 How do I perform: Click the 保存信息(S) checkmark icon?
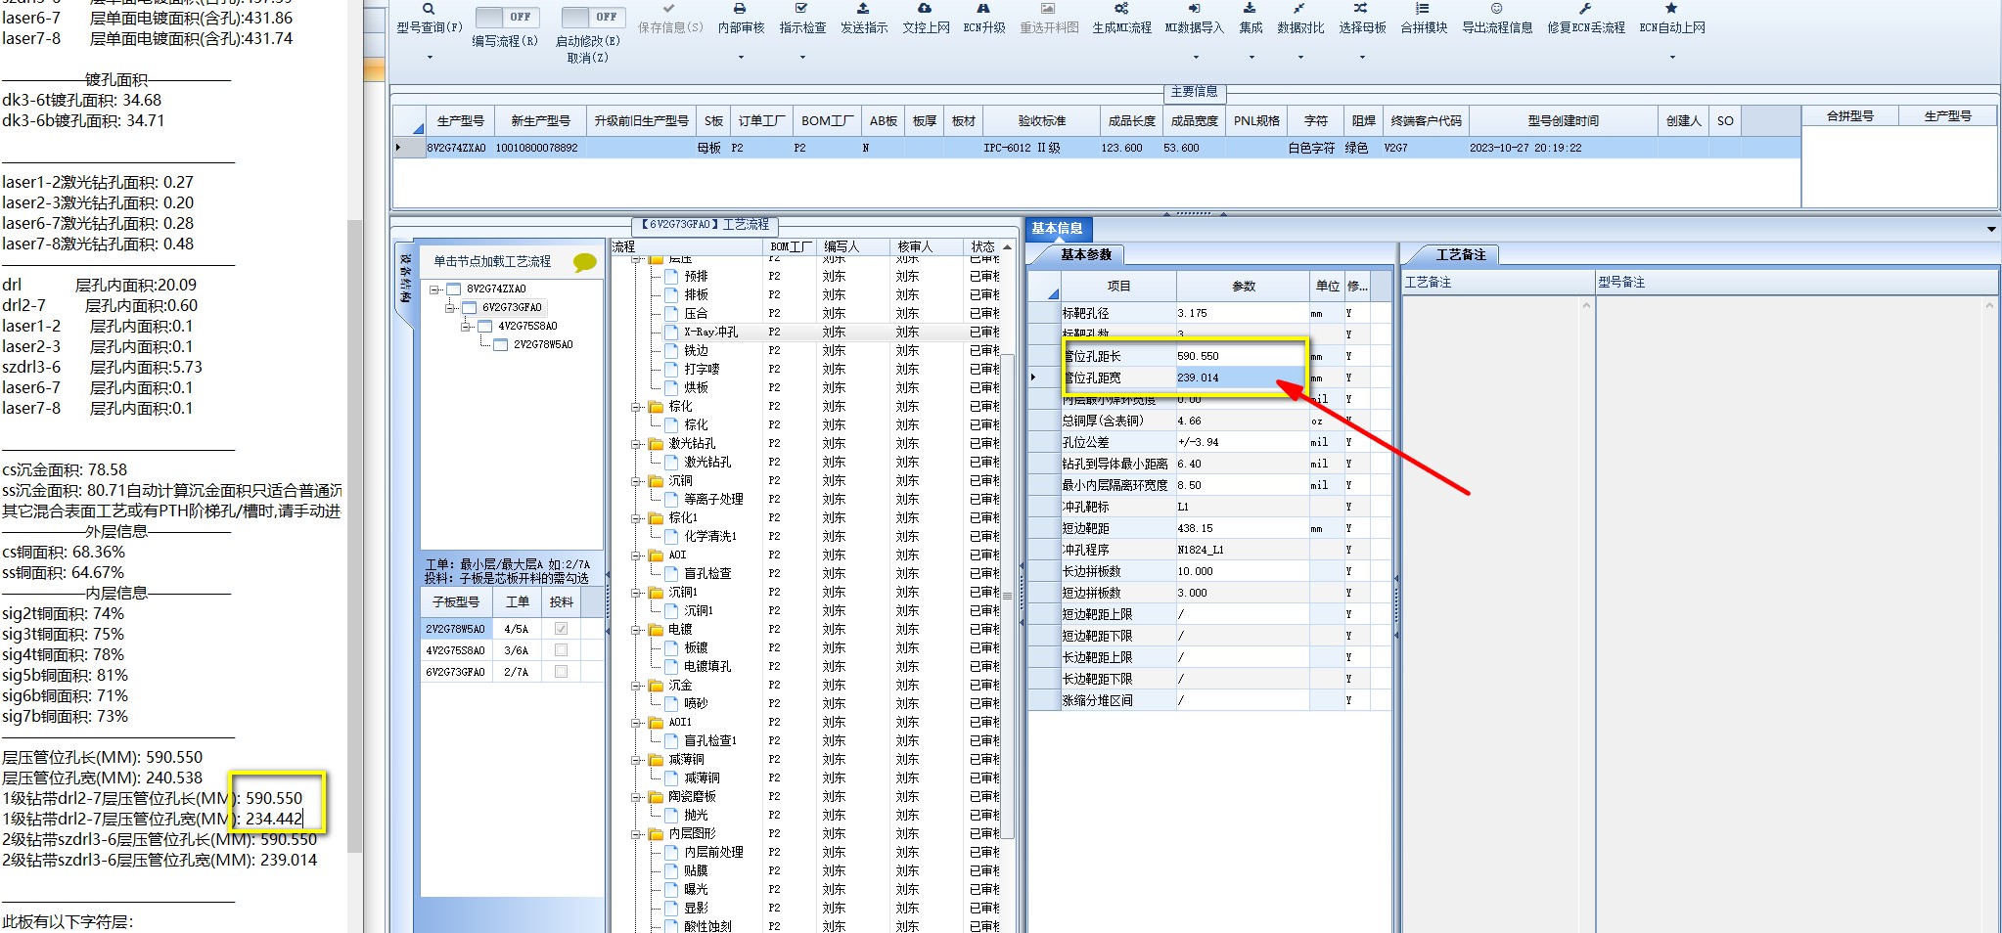[670, 8]
